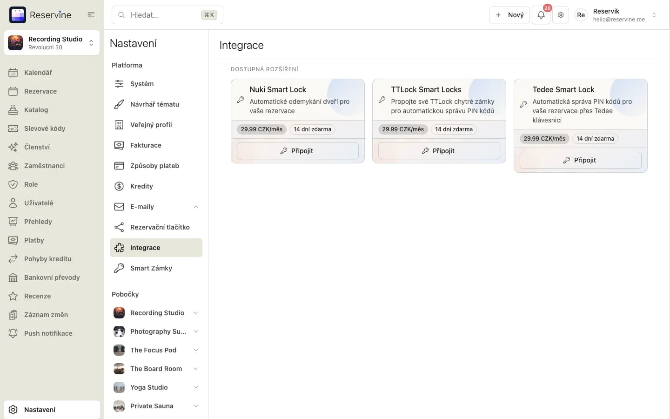Go to Nastavení in the main sidebar
Viewport: 670px width, 419px height.
[52, 410]
